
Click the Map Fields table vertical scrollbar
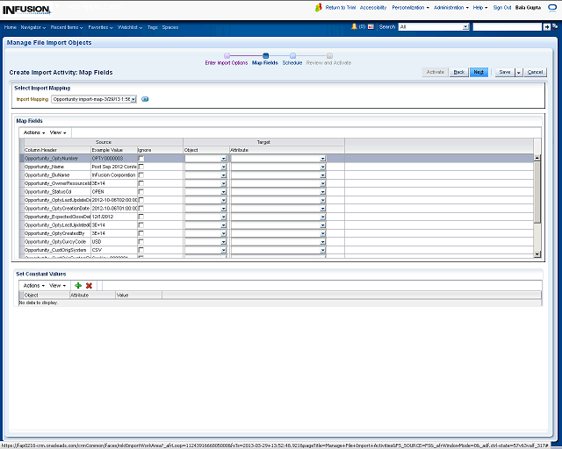537,202
